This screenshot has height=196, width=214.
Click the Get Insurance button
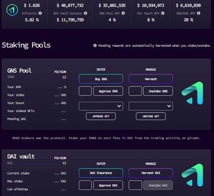tap(101, 173)
